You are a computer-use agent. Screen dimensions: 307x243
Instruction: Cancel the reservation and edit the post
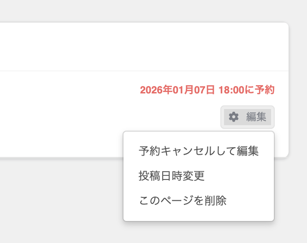coord(198,151)
